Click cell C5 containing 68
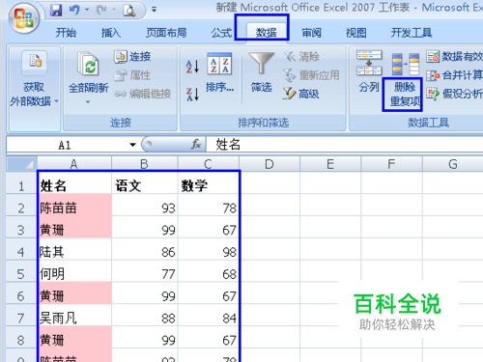The height and width of the screenshot is (362, 483). click(209, 271)
